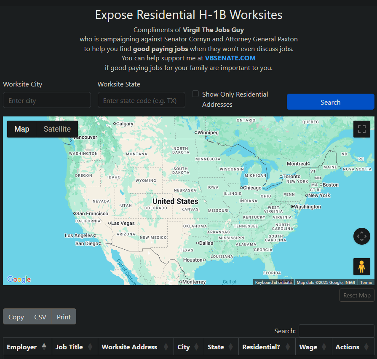Focus the Worksite City input
The height and width of the screenshot is (359, 377).
tap(47, 100)
